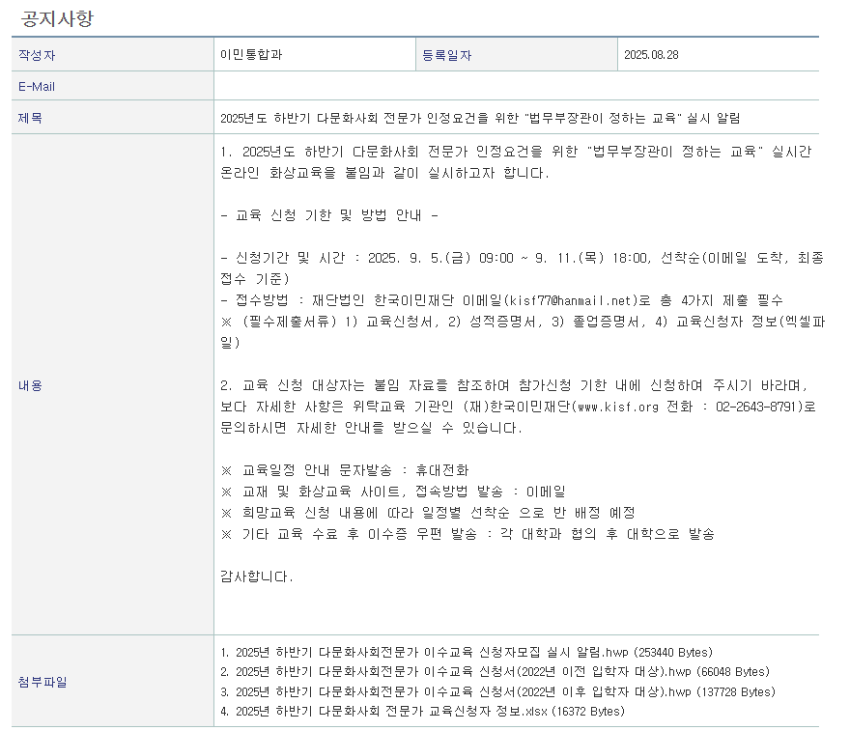Click the sentence starting '2. 교육 신청 대상자는'
This screenshot has width=850, height=731.
(518, 407)
